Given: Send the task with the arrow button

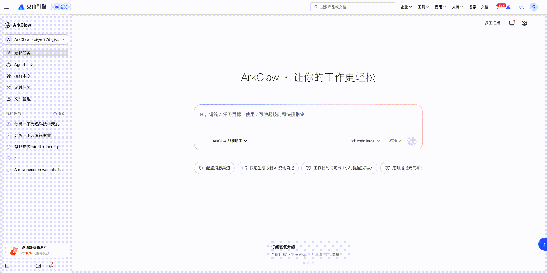Looking at the screenshot, I should [412, 141].
